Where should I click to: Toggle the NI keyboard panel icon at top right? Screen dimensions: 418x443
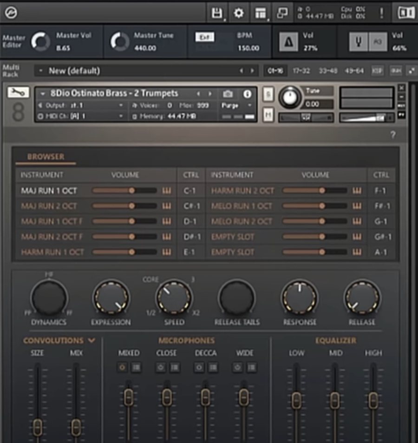click(x=406, y=13)
